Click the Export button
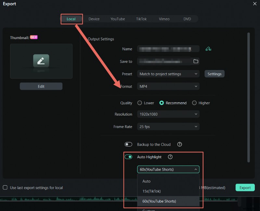The height and width of the screenshot is (211, 260). pos(245,188)
